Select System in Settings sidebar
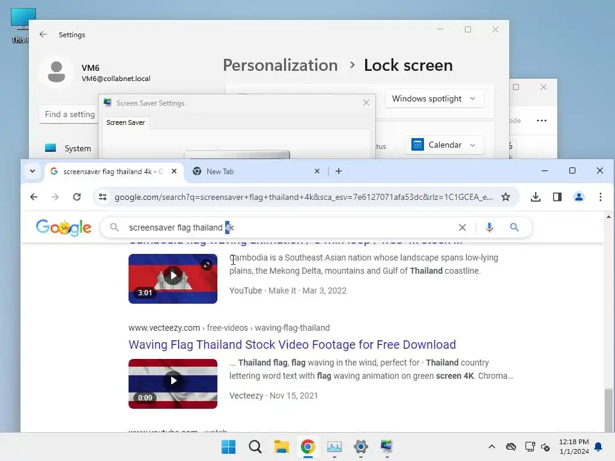The image size is (615, 461). pyautogui.click(x=68, y=148)
